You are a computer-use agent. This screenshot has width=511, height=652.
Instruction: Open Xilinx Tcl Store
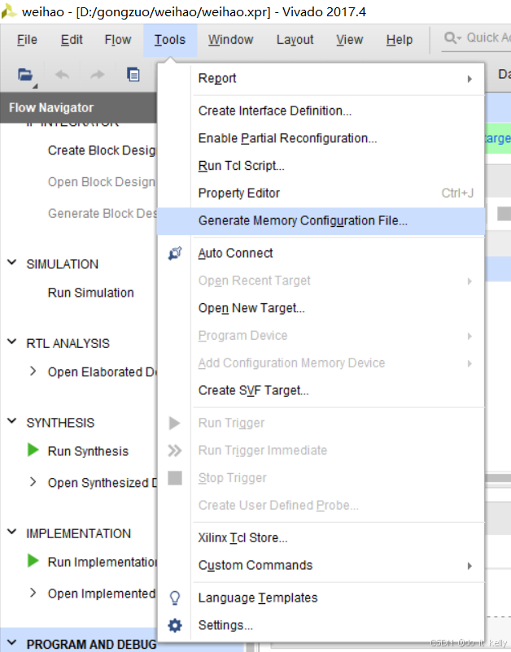coord(321,538)
